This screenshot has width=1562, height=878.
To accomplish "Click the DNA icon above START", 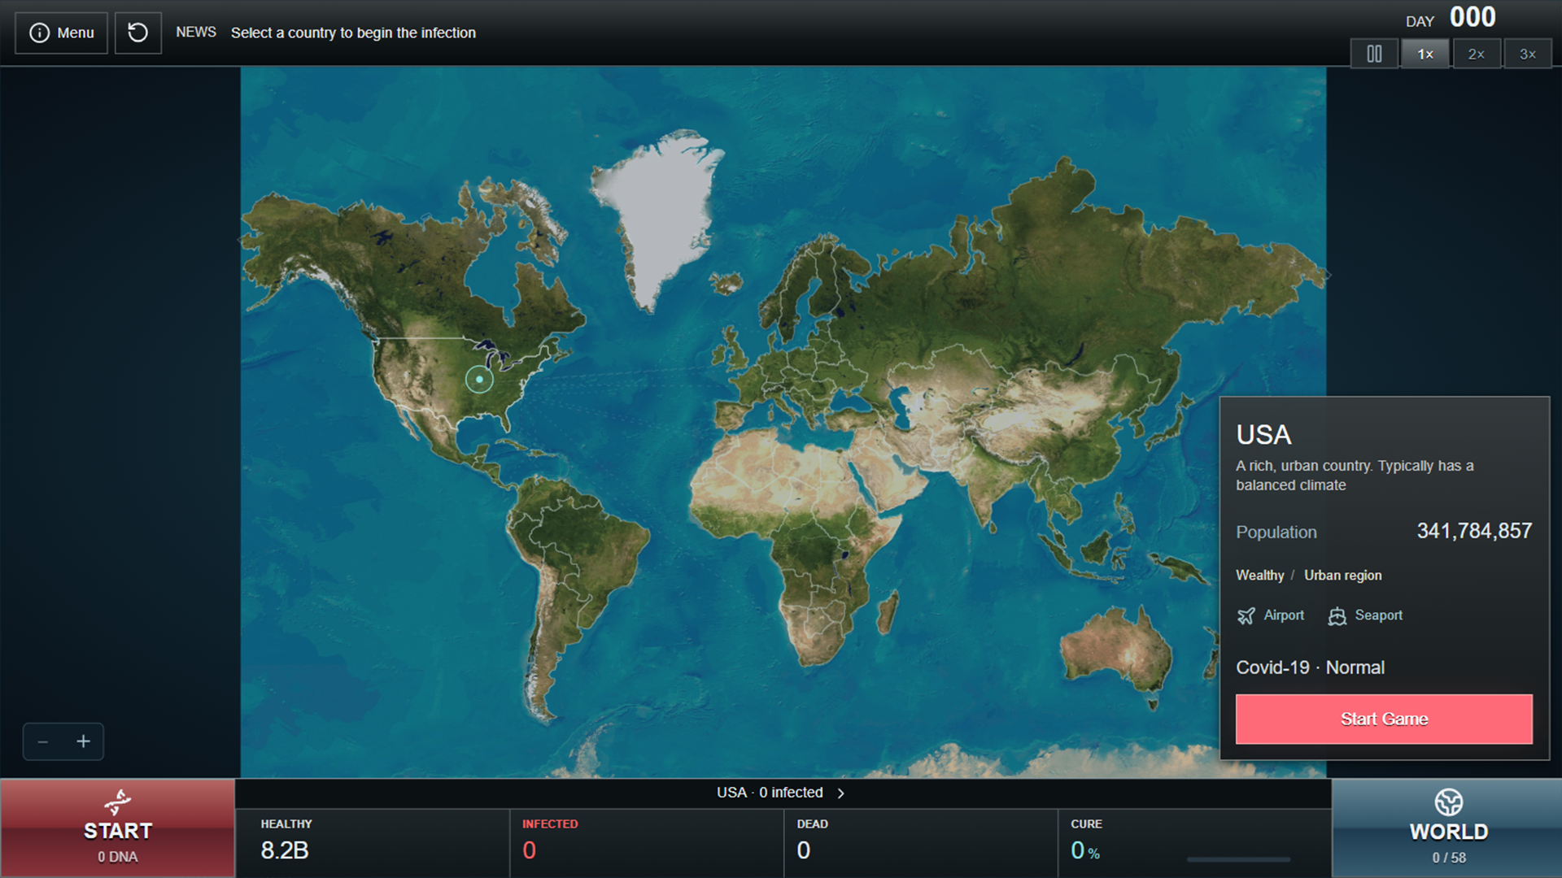I will tap(118, 802).
